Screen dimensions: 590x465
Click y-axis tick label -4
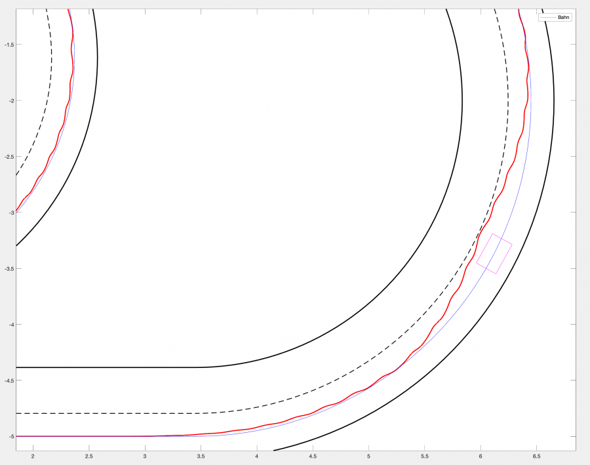coord(9,325)
